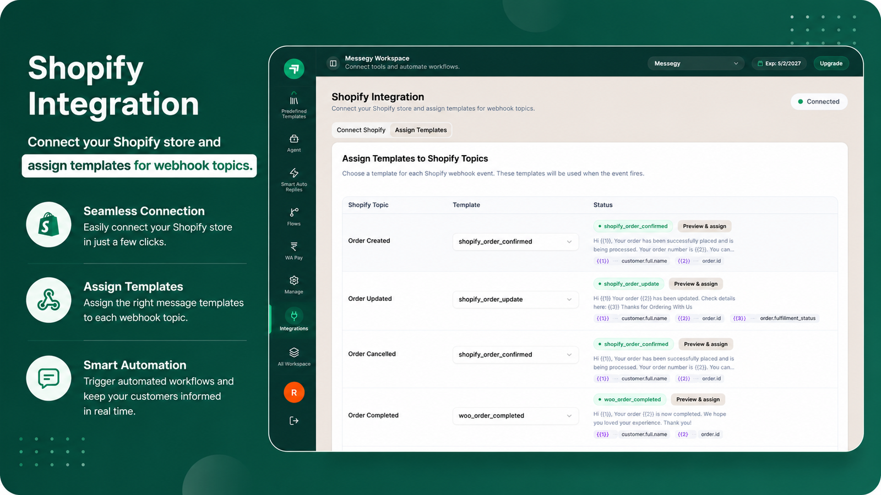Click order.fulfillment_status variable in Order Updated row
The height and width of the screenshot is (495, 881).
(787, 318)
